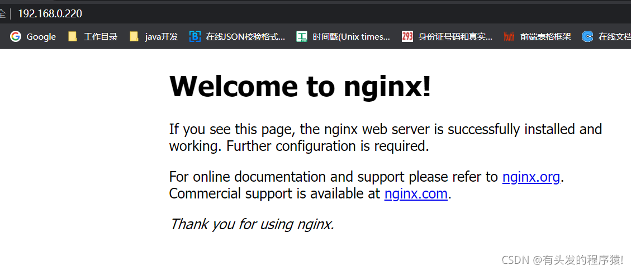Open the 在线JSON校验格式 bookmark
This screenshot has width=631, height=270.
(238, 37)
